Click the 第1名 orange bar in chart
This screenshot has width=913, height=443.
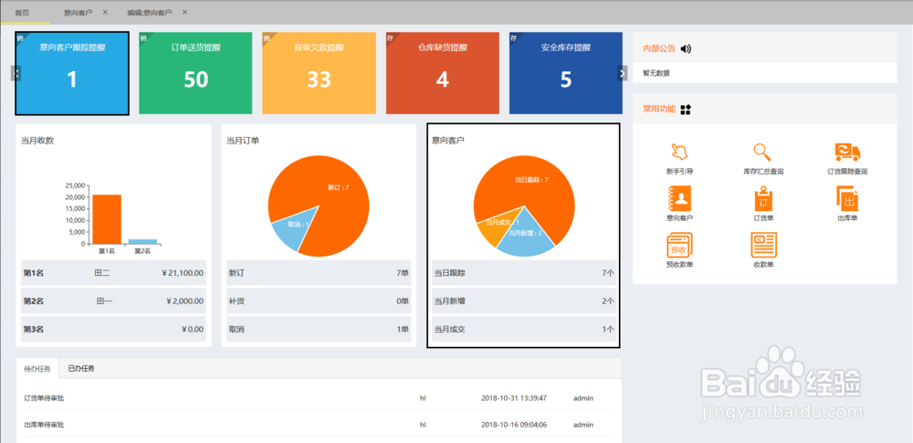107,219
